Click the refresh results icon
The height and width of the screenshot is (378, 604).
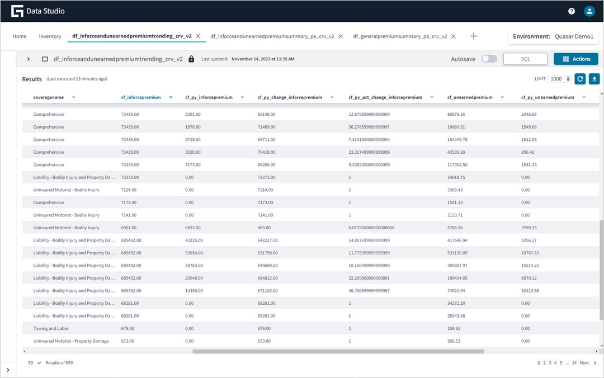[x=580, y=78]
